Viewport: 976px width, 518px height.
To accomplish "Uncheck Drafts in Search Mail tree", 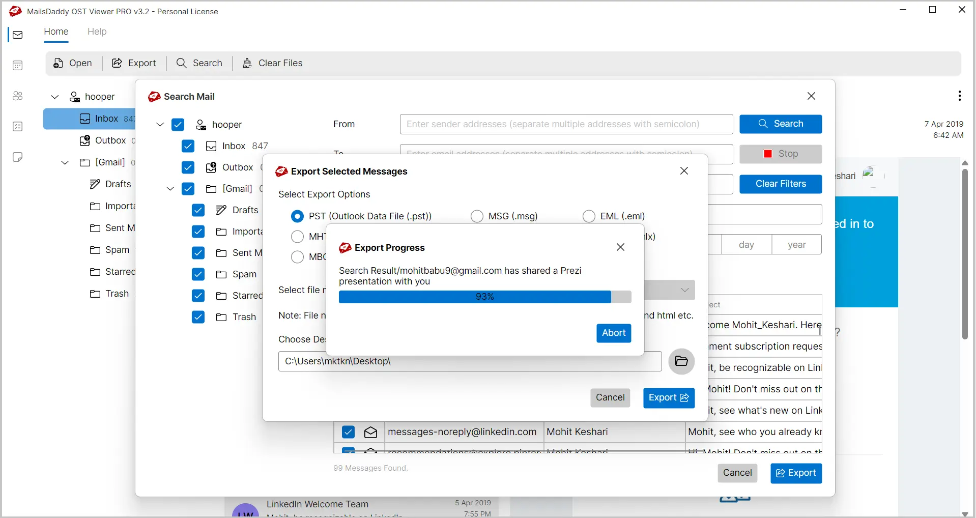I will 198,210.
